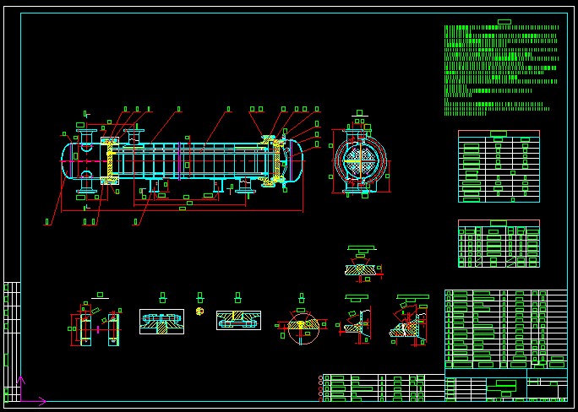Click the upper red-bordered data table
This screenshot has width=578, height=412.
point(499,166)
